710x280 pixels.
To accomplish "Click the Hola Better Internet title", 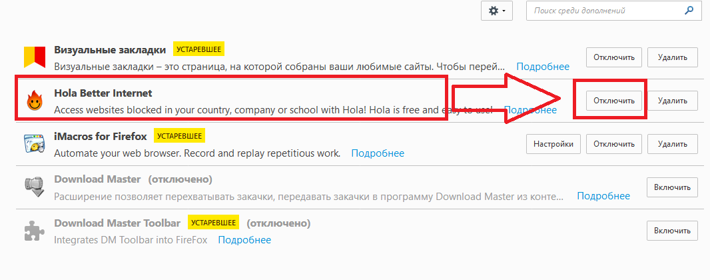I will pos(103,93).
